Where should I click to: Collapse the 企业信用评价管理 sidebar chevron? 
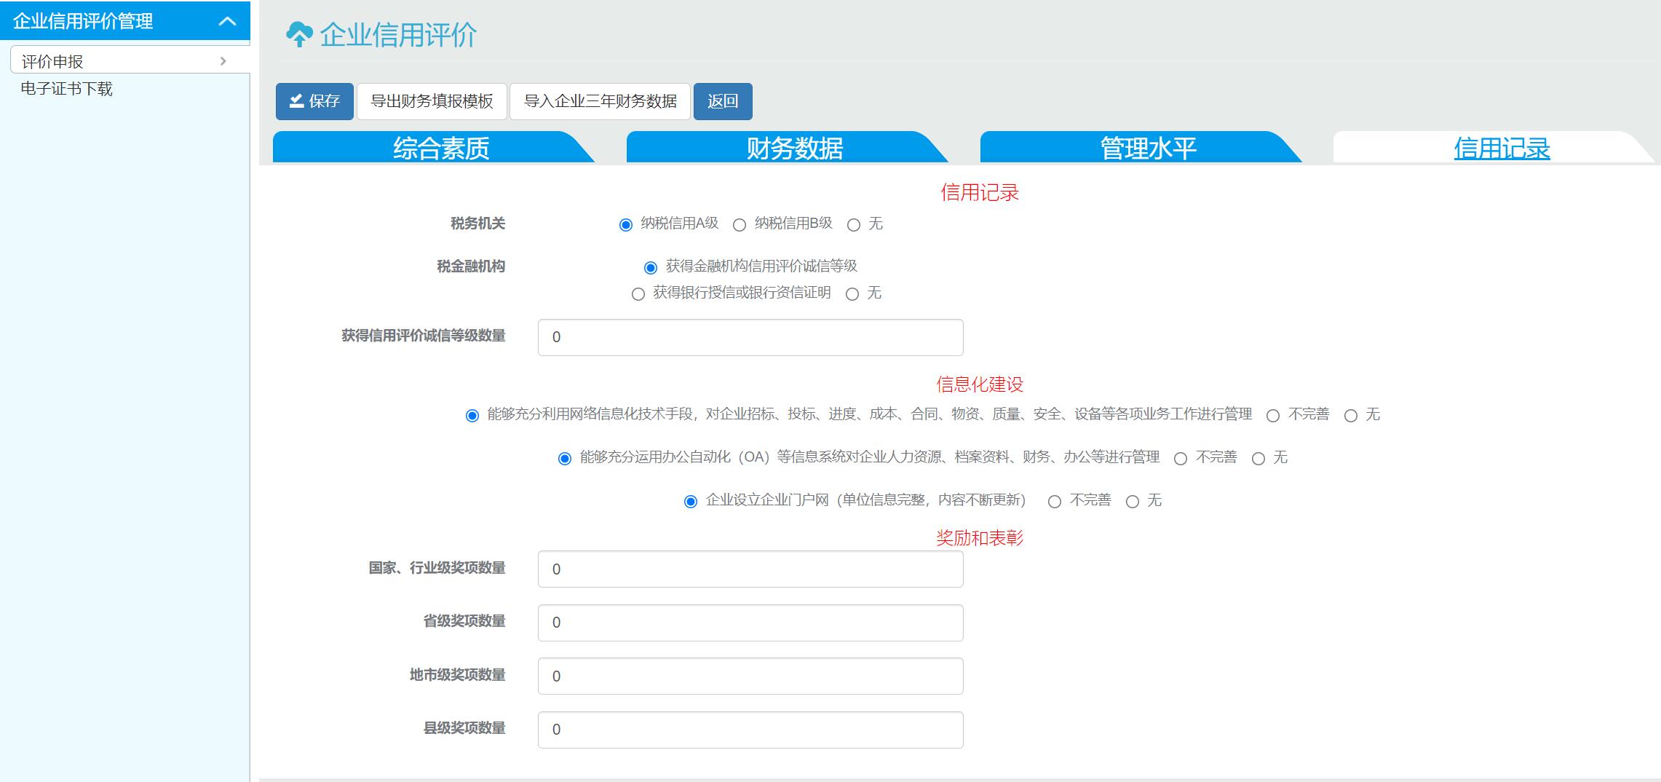click(227, 21)
